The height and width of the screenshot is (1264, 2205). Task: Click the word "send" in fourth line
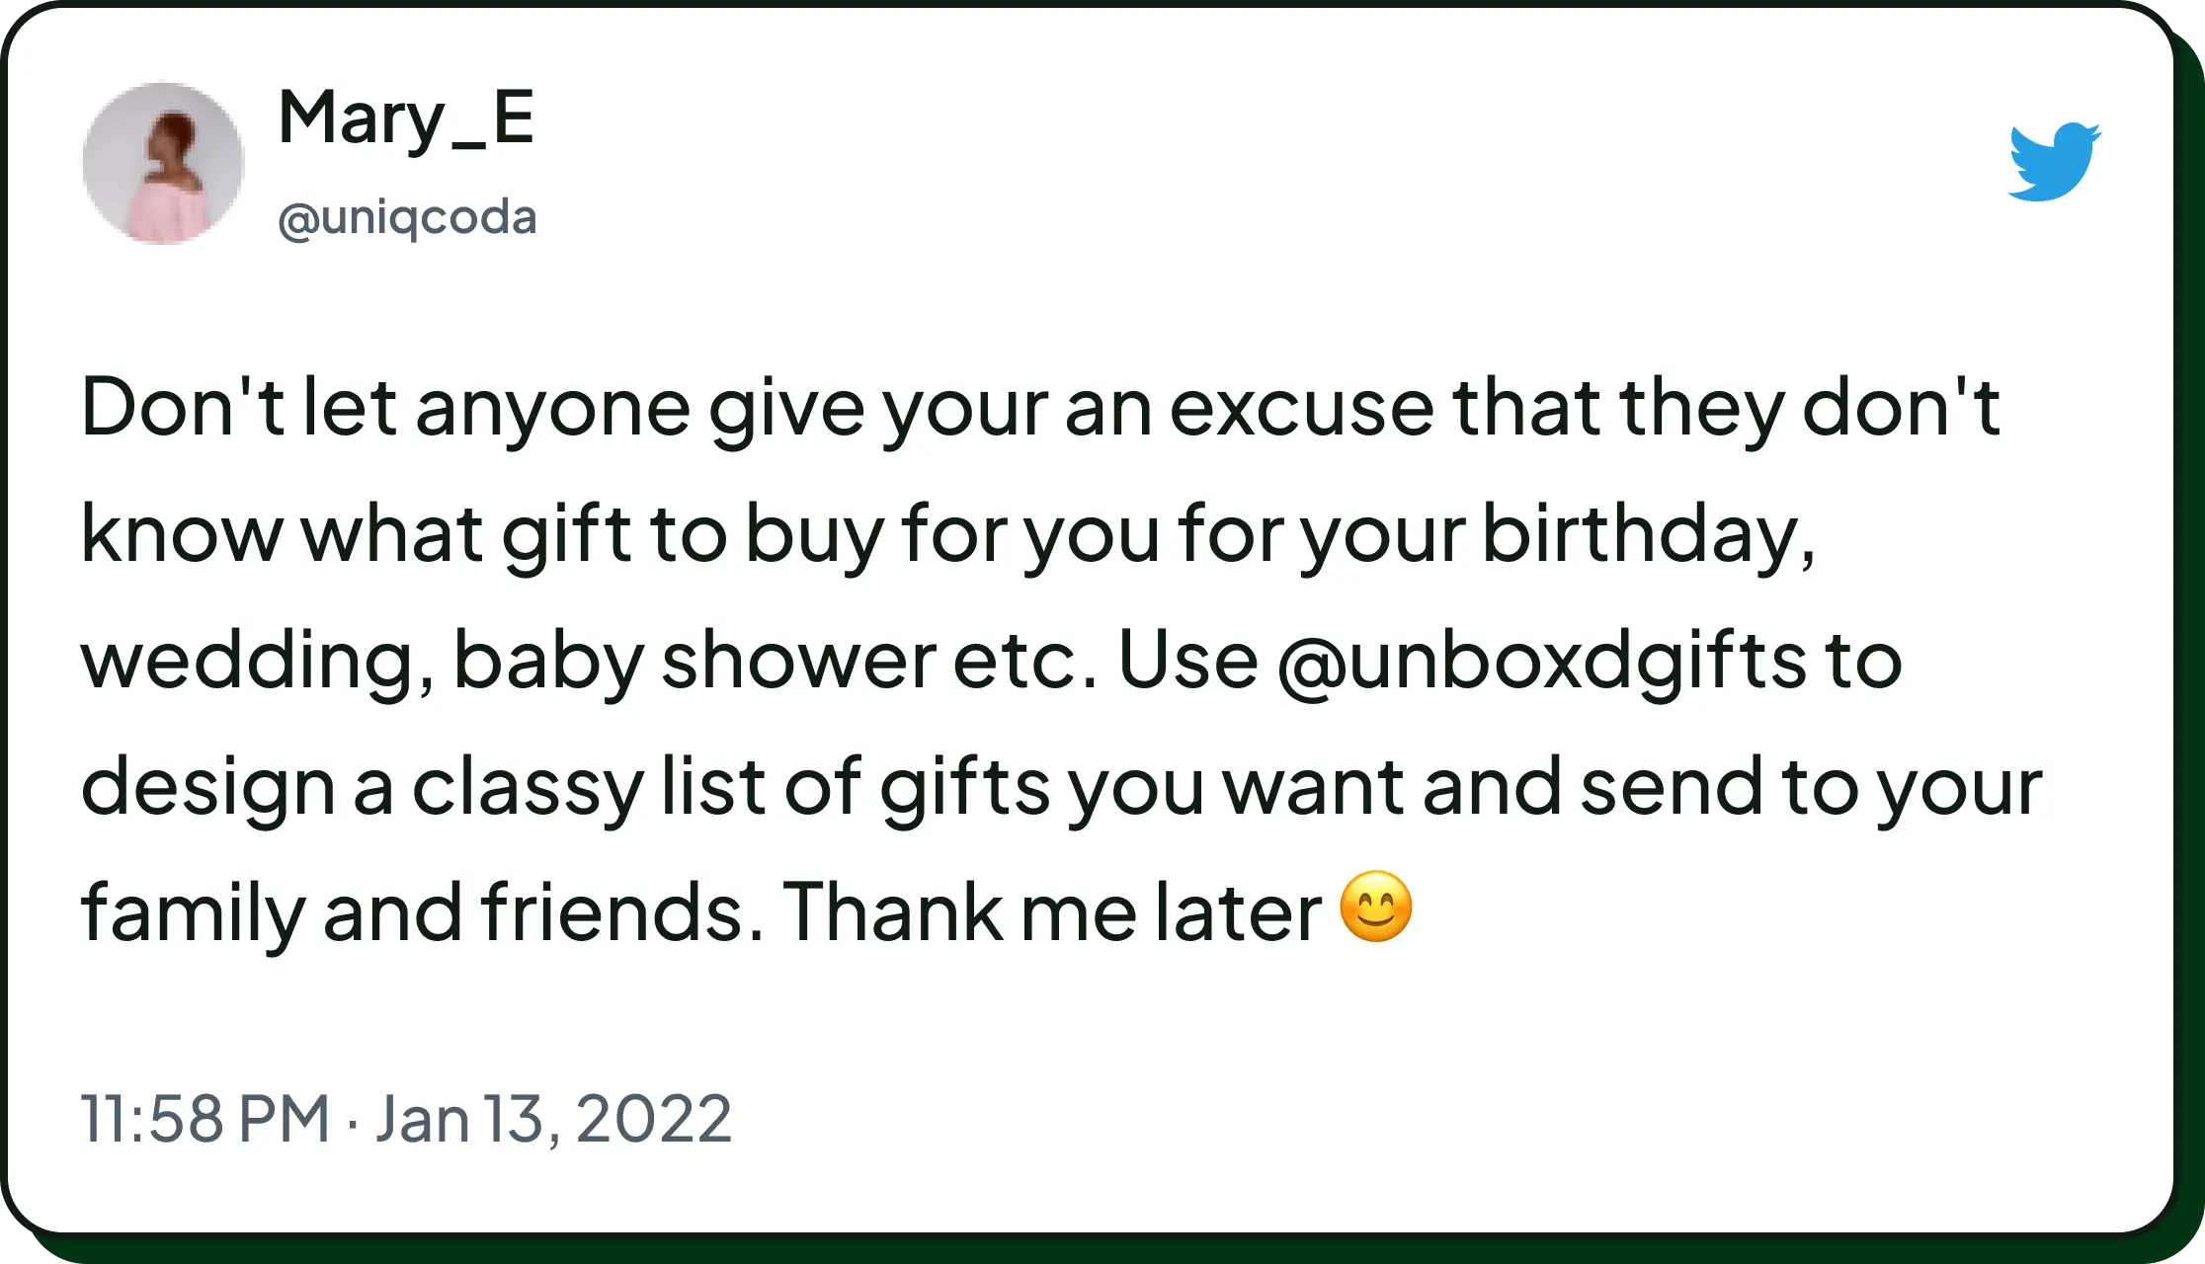pyautogui.click(x=1672, y=786)
